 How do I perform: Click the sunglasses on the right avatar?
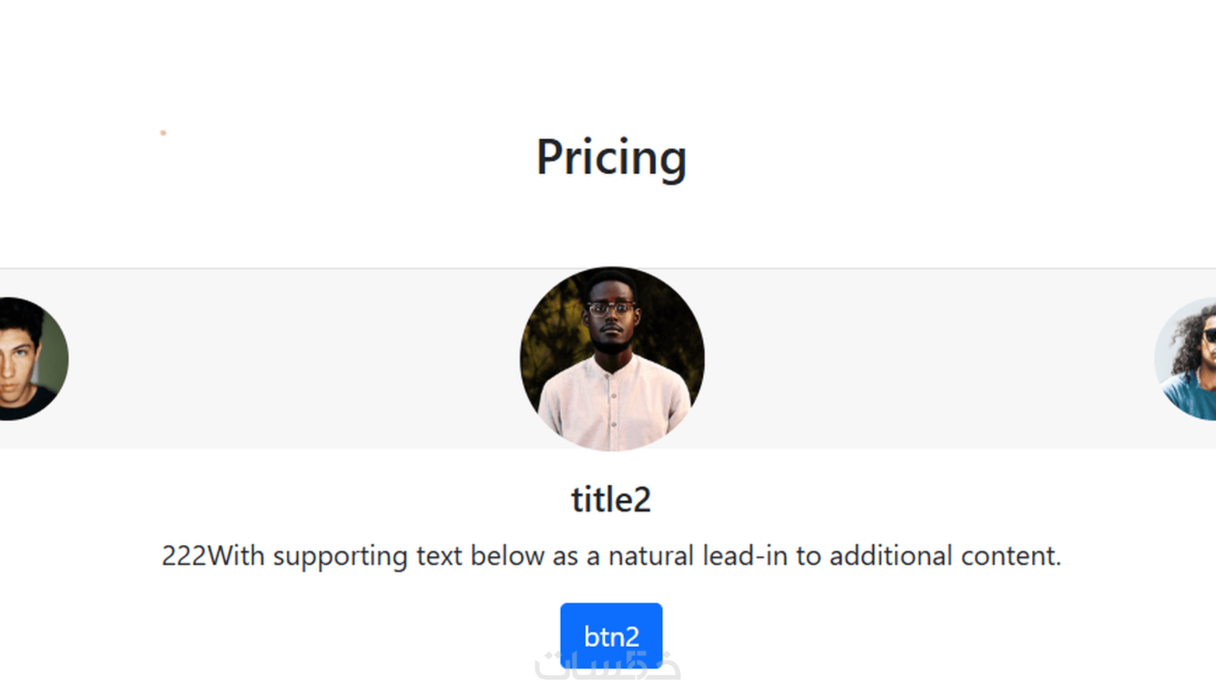pyautogui.click(x=1210, y=335)
